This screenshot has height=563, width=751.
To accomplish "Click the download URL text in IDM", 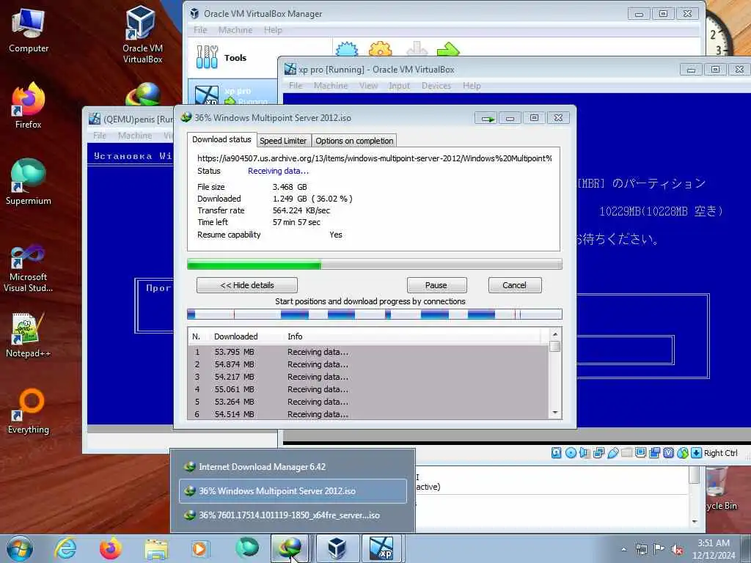I will coord(375,158).
